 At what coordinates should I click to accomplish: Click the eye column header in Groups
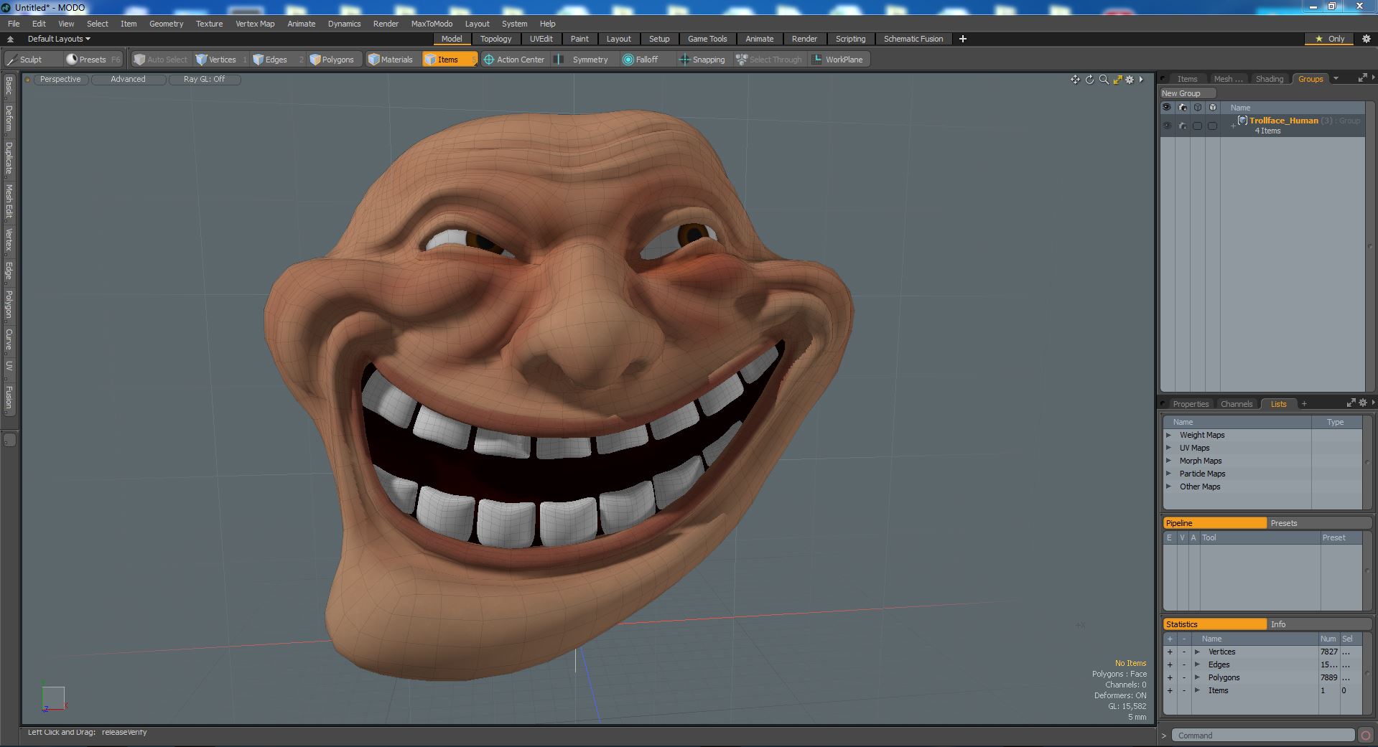click(1167, 108)
